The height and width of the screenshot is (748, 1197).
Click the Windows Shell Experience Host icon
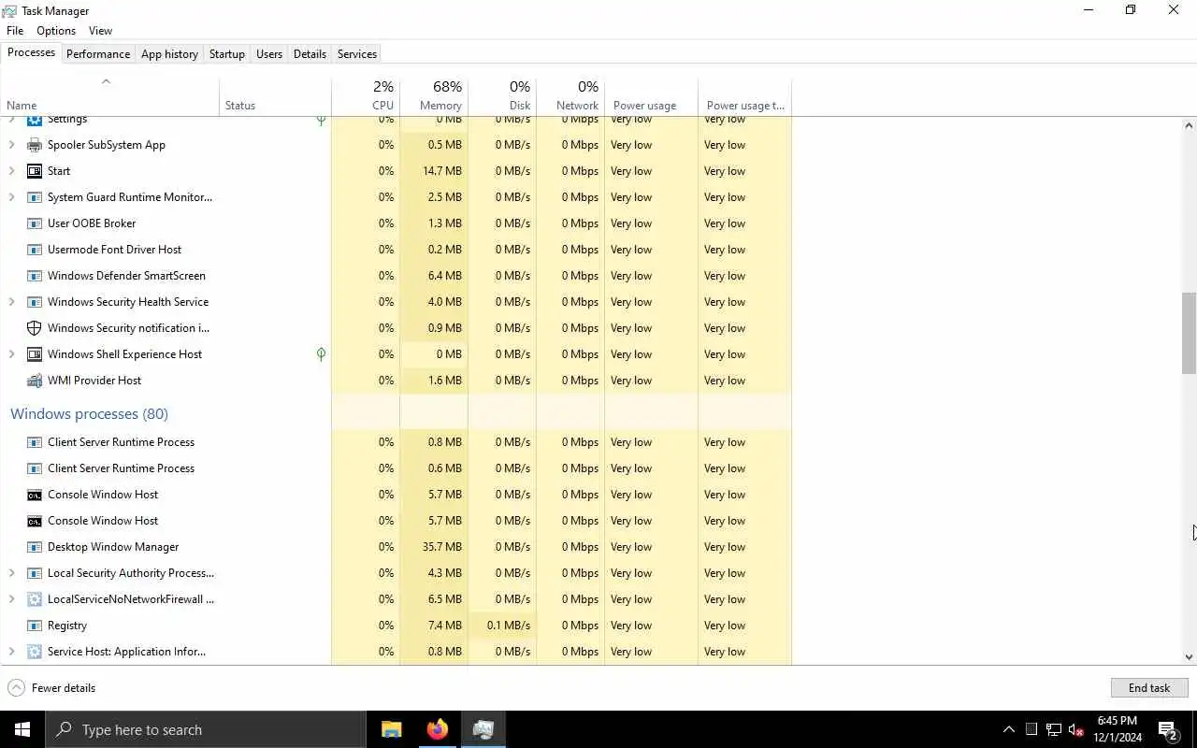coord(35,354)
